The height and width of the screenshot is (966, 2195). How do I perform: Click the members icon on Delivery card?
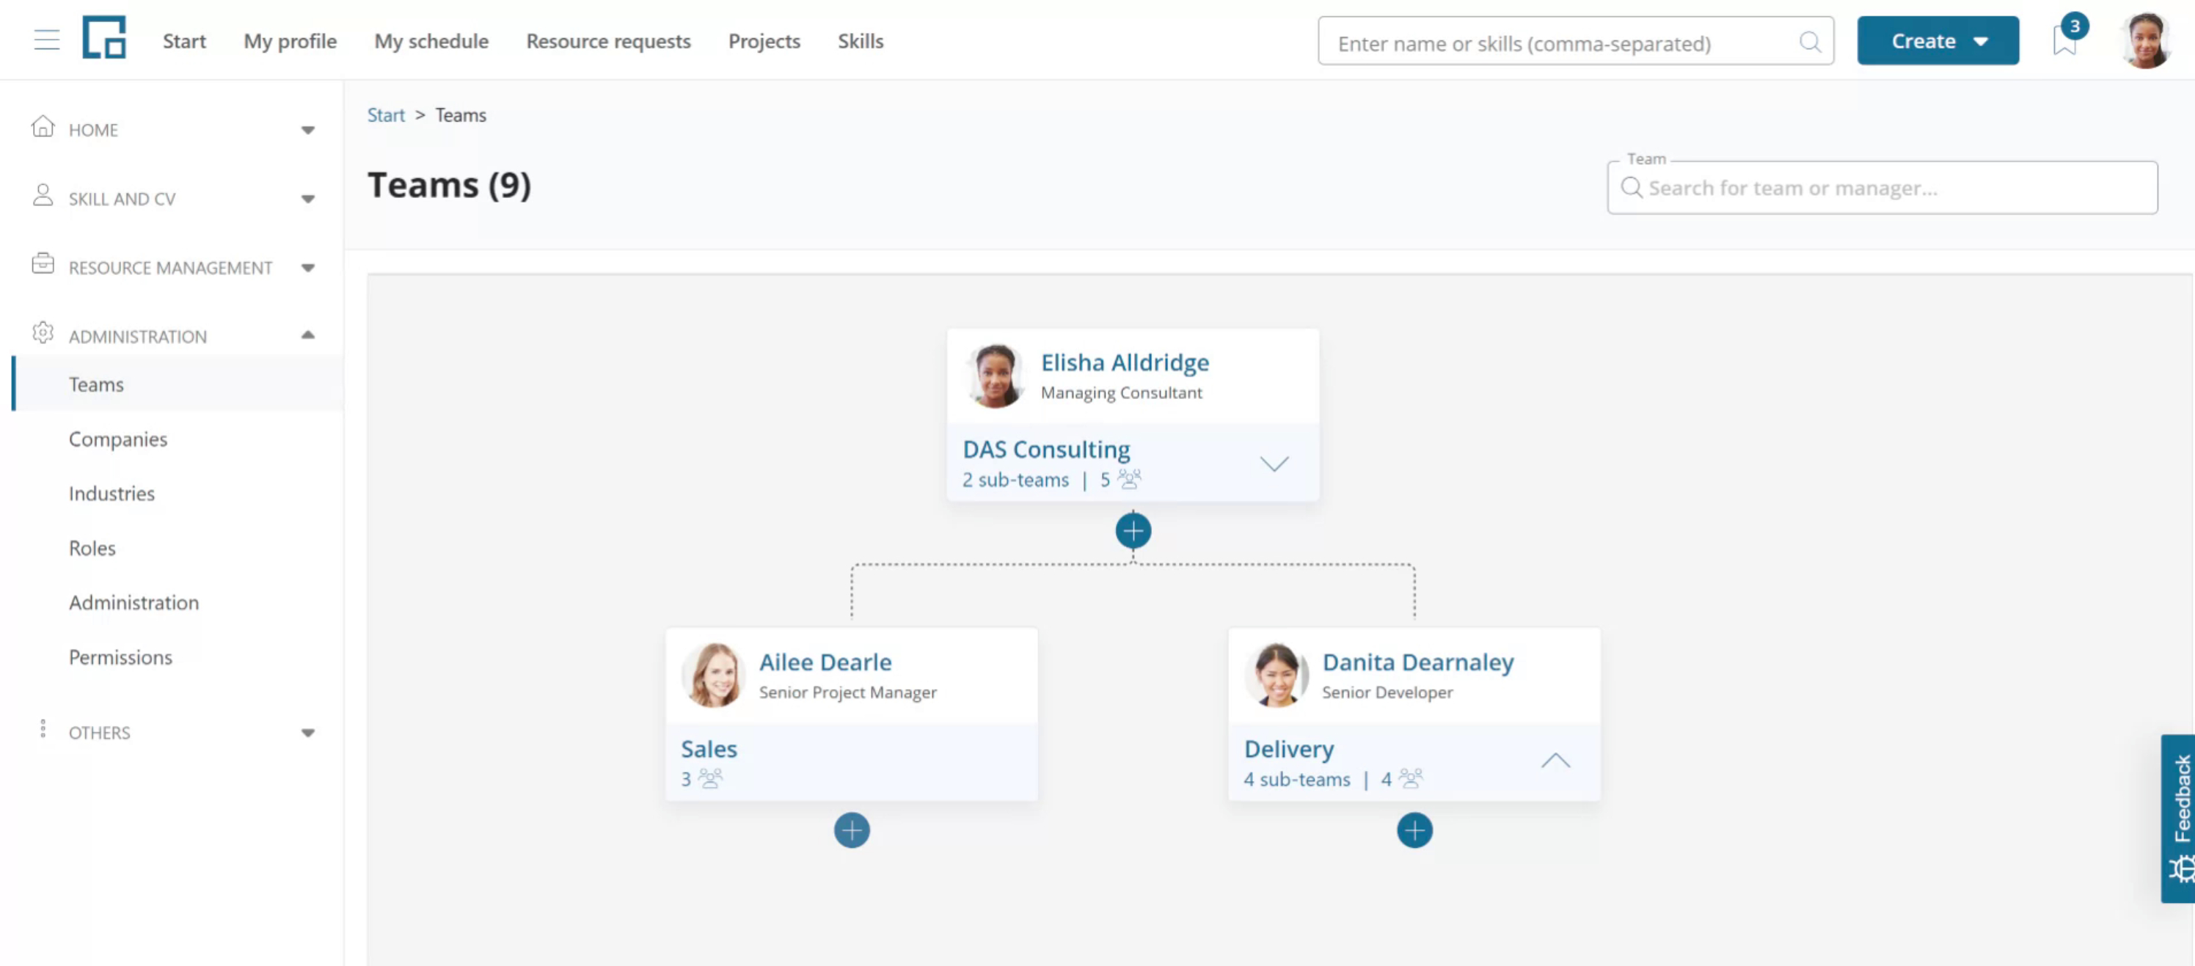pyautogui.click(x=1410, y=777)
